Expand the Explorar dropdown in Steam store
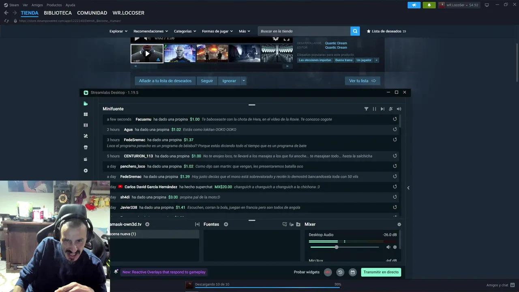This screenshot has width=519, height=292. [x=118, y=31]
